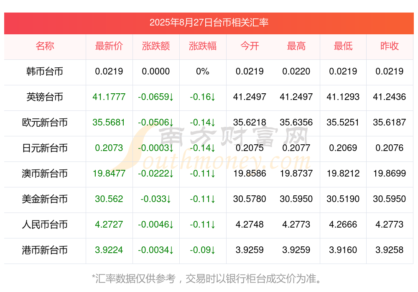Select the 日元新台币 row name
This screenshot has width=418, height=292.
pyautogui.click(x=45, y=148)
